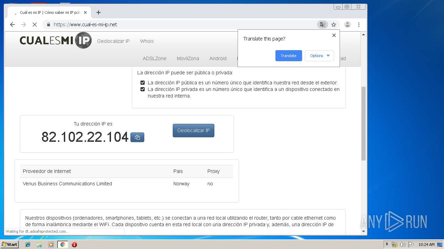Open Internet Explorer from the taskbar
Screen dimensions: 444x249
[x=28, y=245]
